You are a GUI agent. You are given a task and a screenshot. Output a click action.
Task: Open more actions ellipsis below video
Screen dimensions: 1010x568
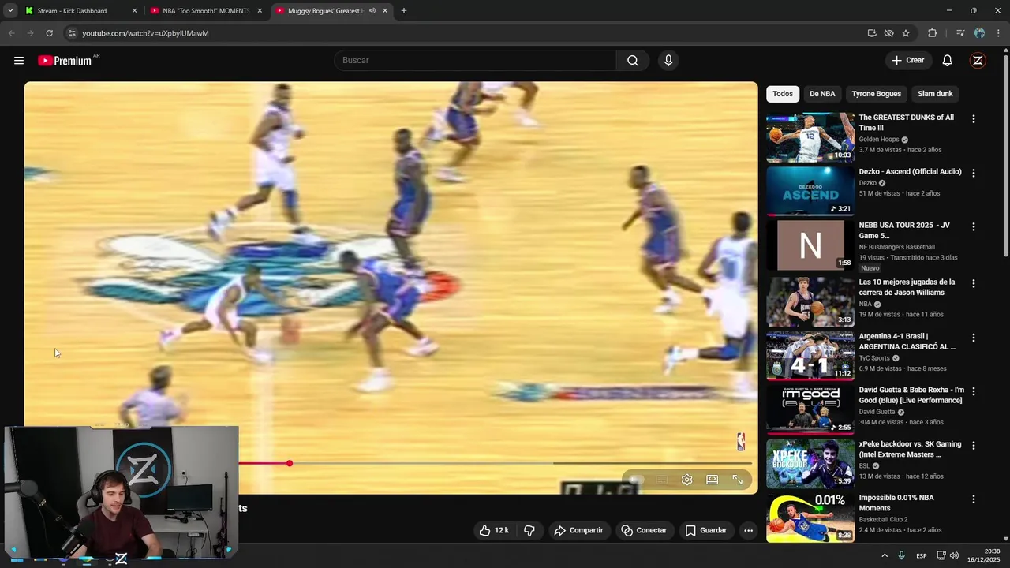748,530
